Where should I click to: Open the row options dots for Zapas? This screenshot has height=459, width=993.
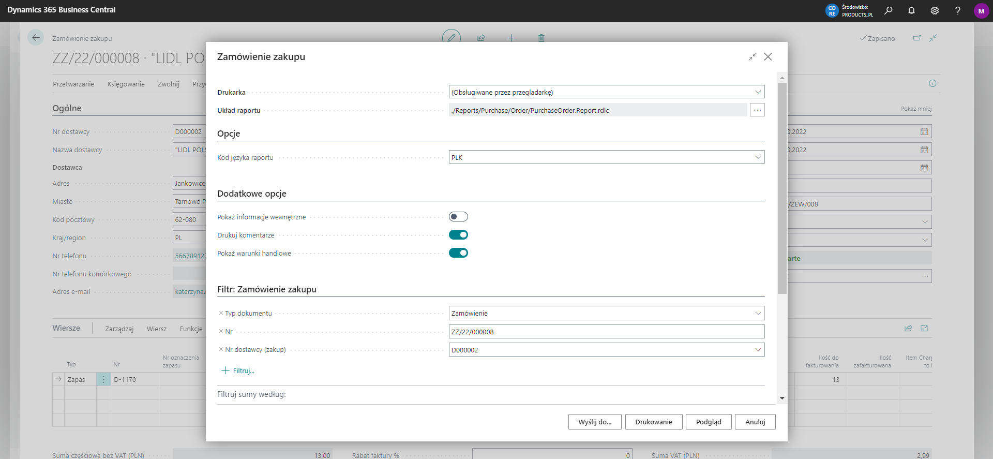tap(103, 379)
